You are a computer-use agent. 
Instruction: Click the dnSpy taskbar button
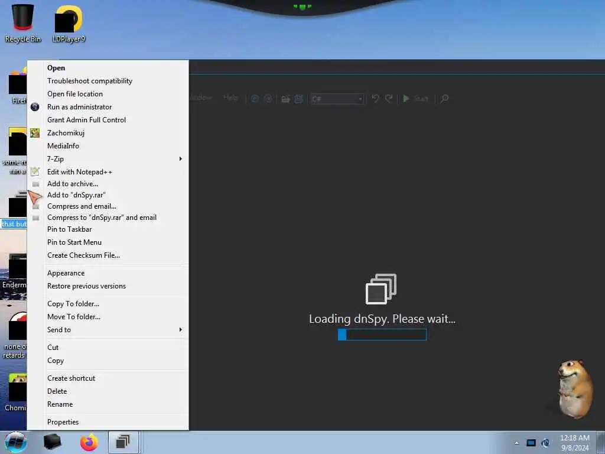tap(123, 442)
